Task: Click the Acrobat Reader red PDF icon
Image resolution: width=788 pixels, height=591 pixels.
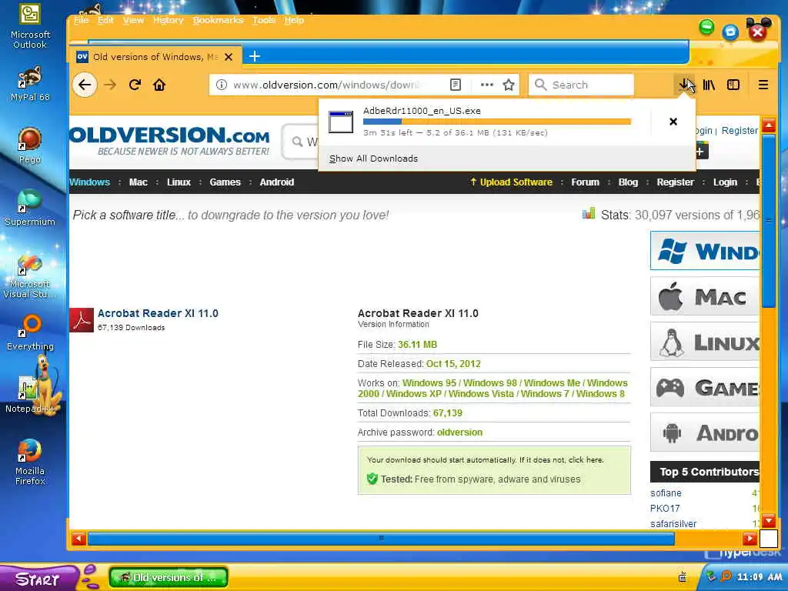Action: click(x=82, y=320)
